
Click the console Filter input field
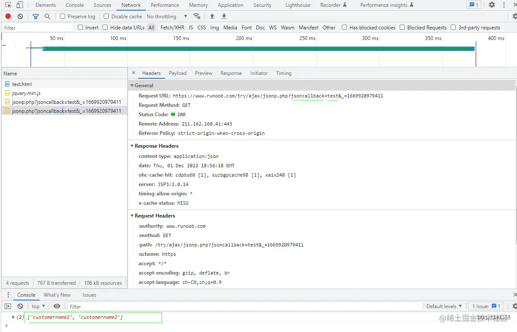click(x=245, y=306)
